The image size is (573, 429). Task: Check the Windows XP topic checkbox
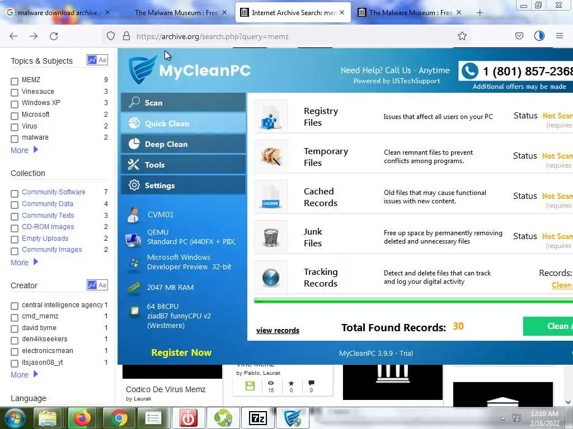coord(15,104)
